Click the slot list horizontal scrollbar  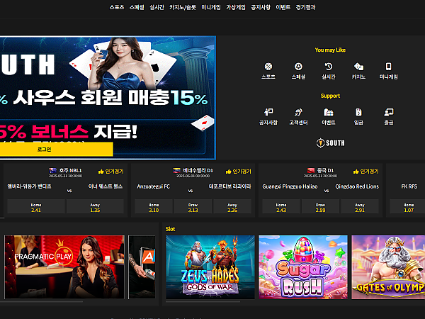tap(203, 301)
